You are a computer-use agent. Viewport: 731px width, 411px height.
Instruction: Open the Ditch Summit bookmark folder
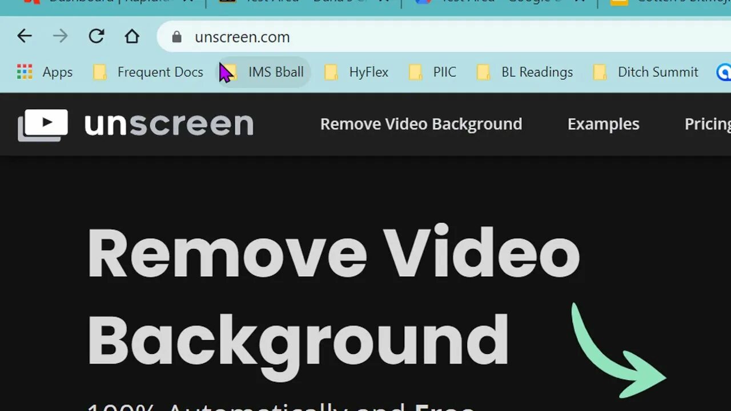pos(645,72)
